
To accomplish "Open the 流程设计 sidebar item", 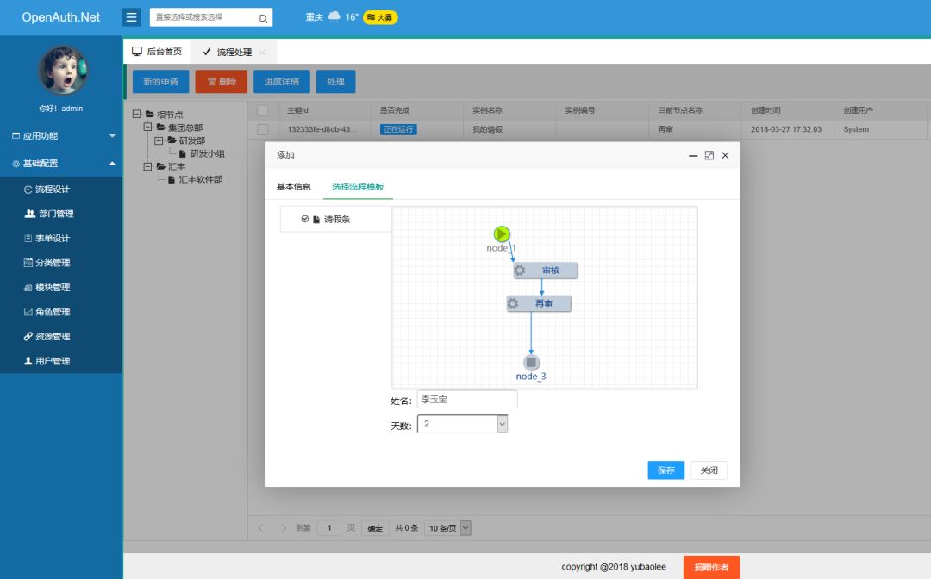I will pyautogui.click(x=52, y=189).
